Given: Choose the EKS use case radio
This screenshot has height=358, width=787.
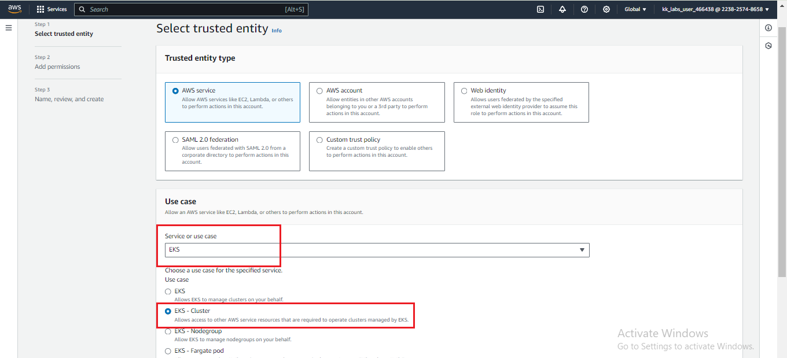Looking at the screenshot, I should click(168, 291).
